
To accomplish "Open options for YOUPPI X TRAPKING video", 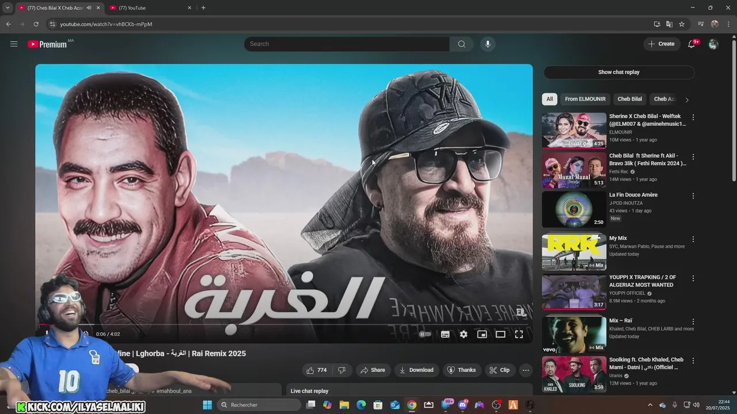I will pyautogui.click(x=693, y=278).
